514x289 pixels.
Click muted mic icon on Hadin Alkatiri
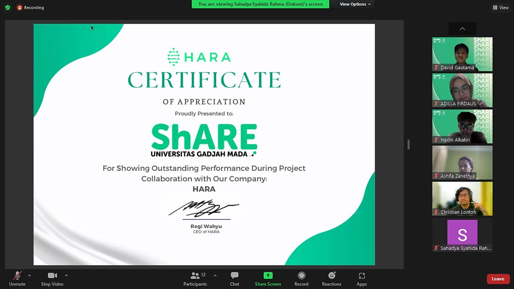(436, 140)
